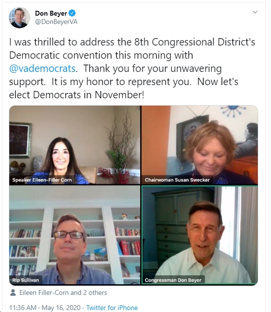
Task: Open the Chairwoman Susan Swecker video tile
Action: click(x=200, y=145)
